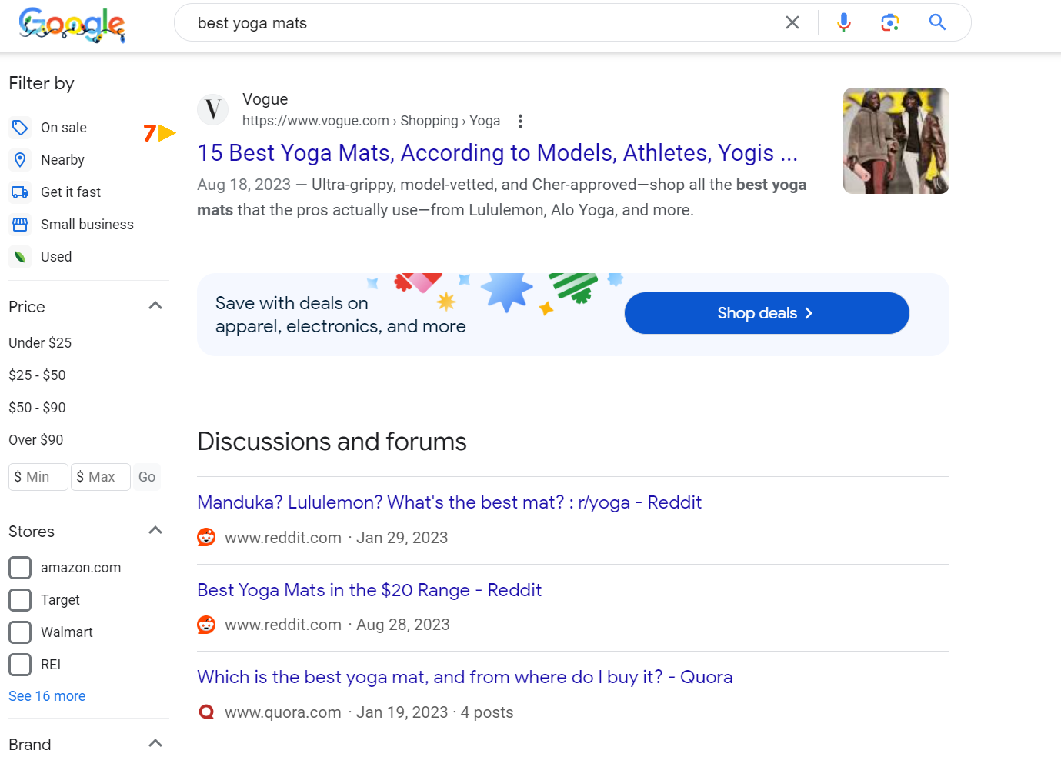Select Over $90 price range
This screenshot has height=757, width=1061.
click(36, 440)
